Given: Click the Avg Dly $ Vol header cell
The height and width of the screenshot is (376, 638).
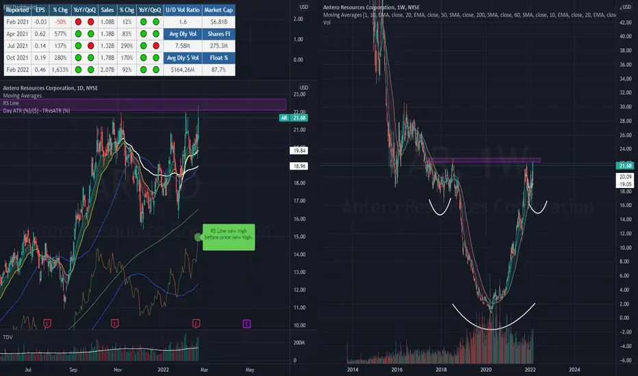Looking at the screenshot, I should [x=183, y=58].
